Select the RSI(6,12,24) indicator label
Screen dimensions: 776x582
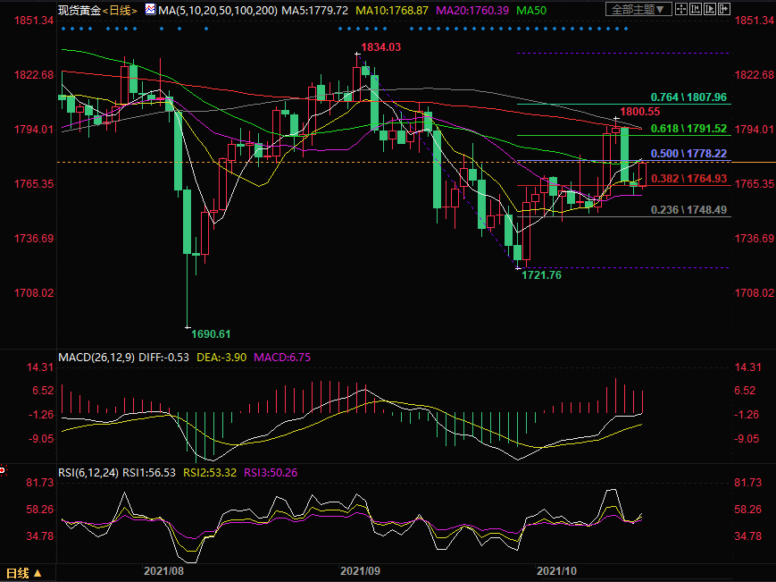(x=88, y=472)
